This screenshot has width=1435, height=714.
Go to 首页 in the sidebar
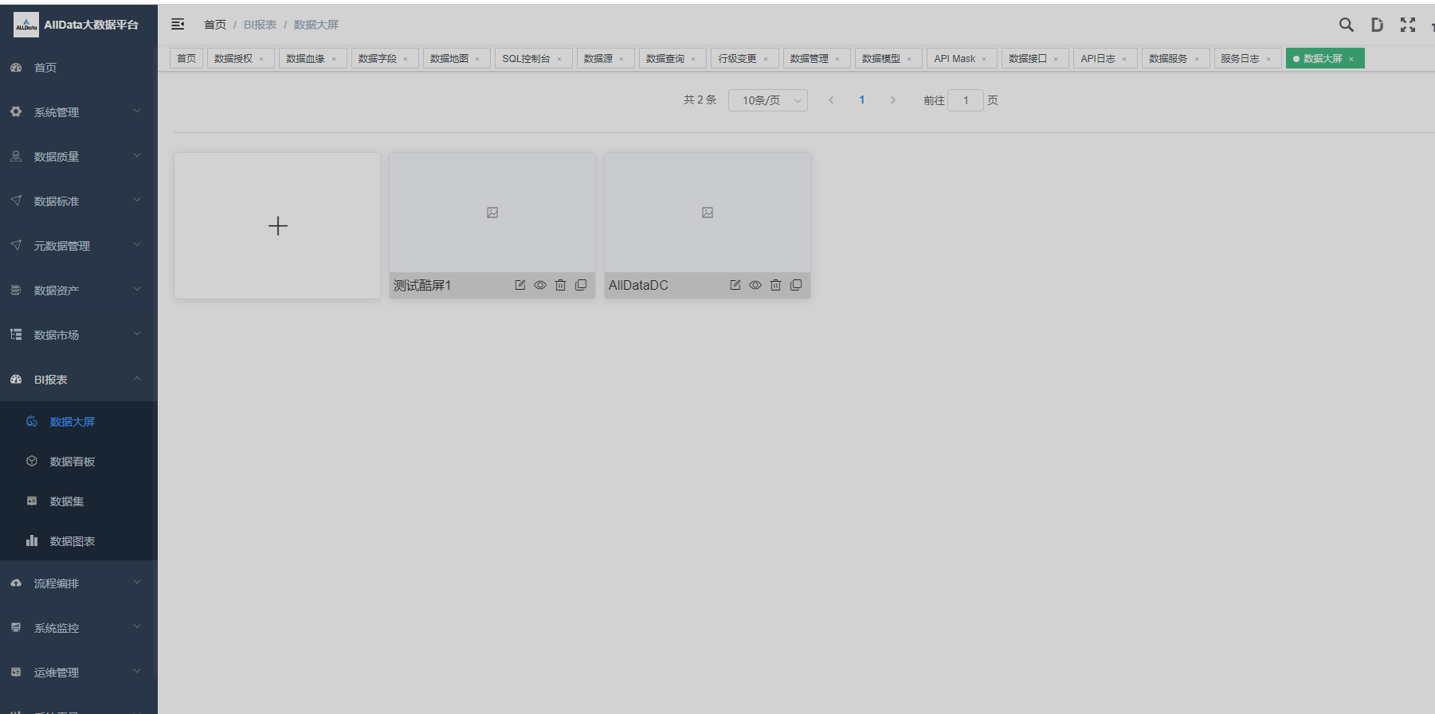[x=79, y=68]
